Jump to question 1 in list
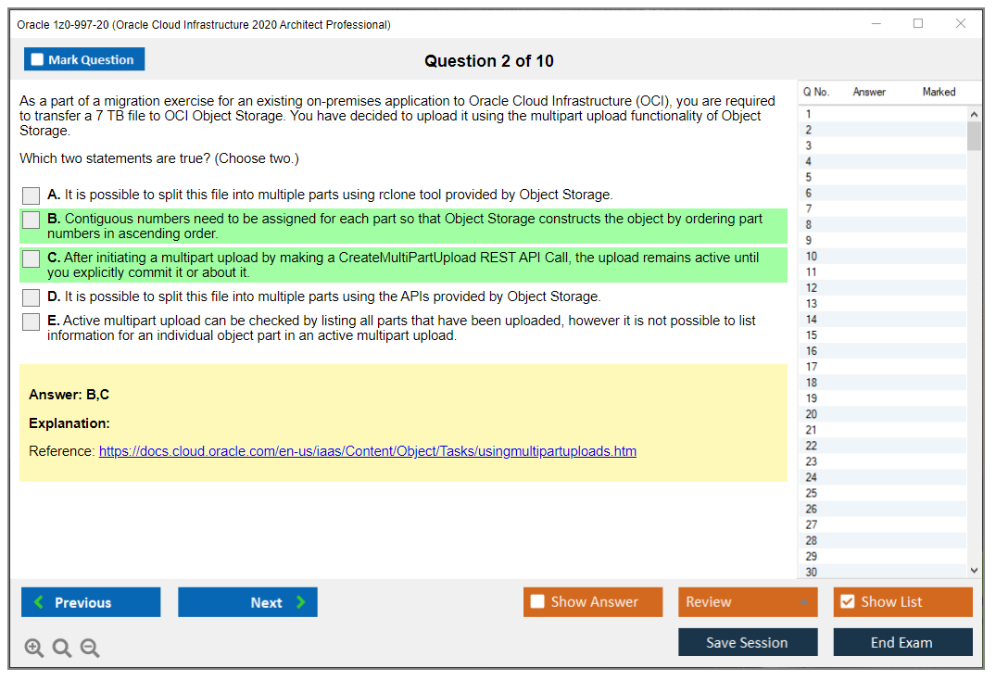 coord(883,114)
